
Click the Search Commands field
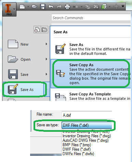[x=91, y=18]
